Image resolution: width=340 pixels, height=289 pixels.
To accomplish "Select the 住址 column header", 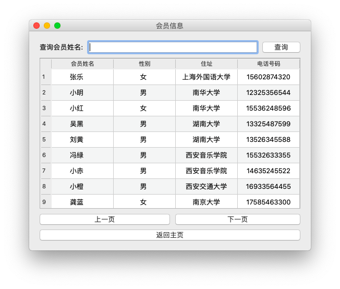I will click(x=207, y=64).
